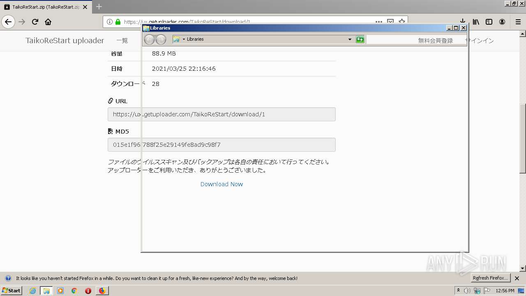Click Libraries window forward button
Screen dimensions: 526x296
pos(161,39)
